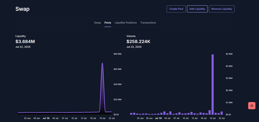
Task: Click the 25 Jun label on liquidity chart
Action: (x=27, y=118)
